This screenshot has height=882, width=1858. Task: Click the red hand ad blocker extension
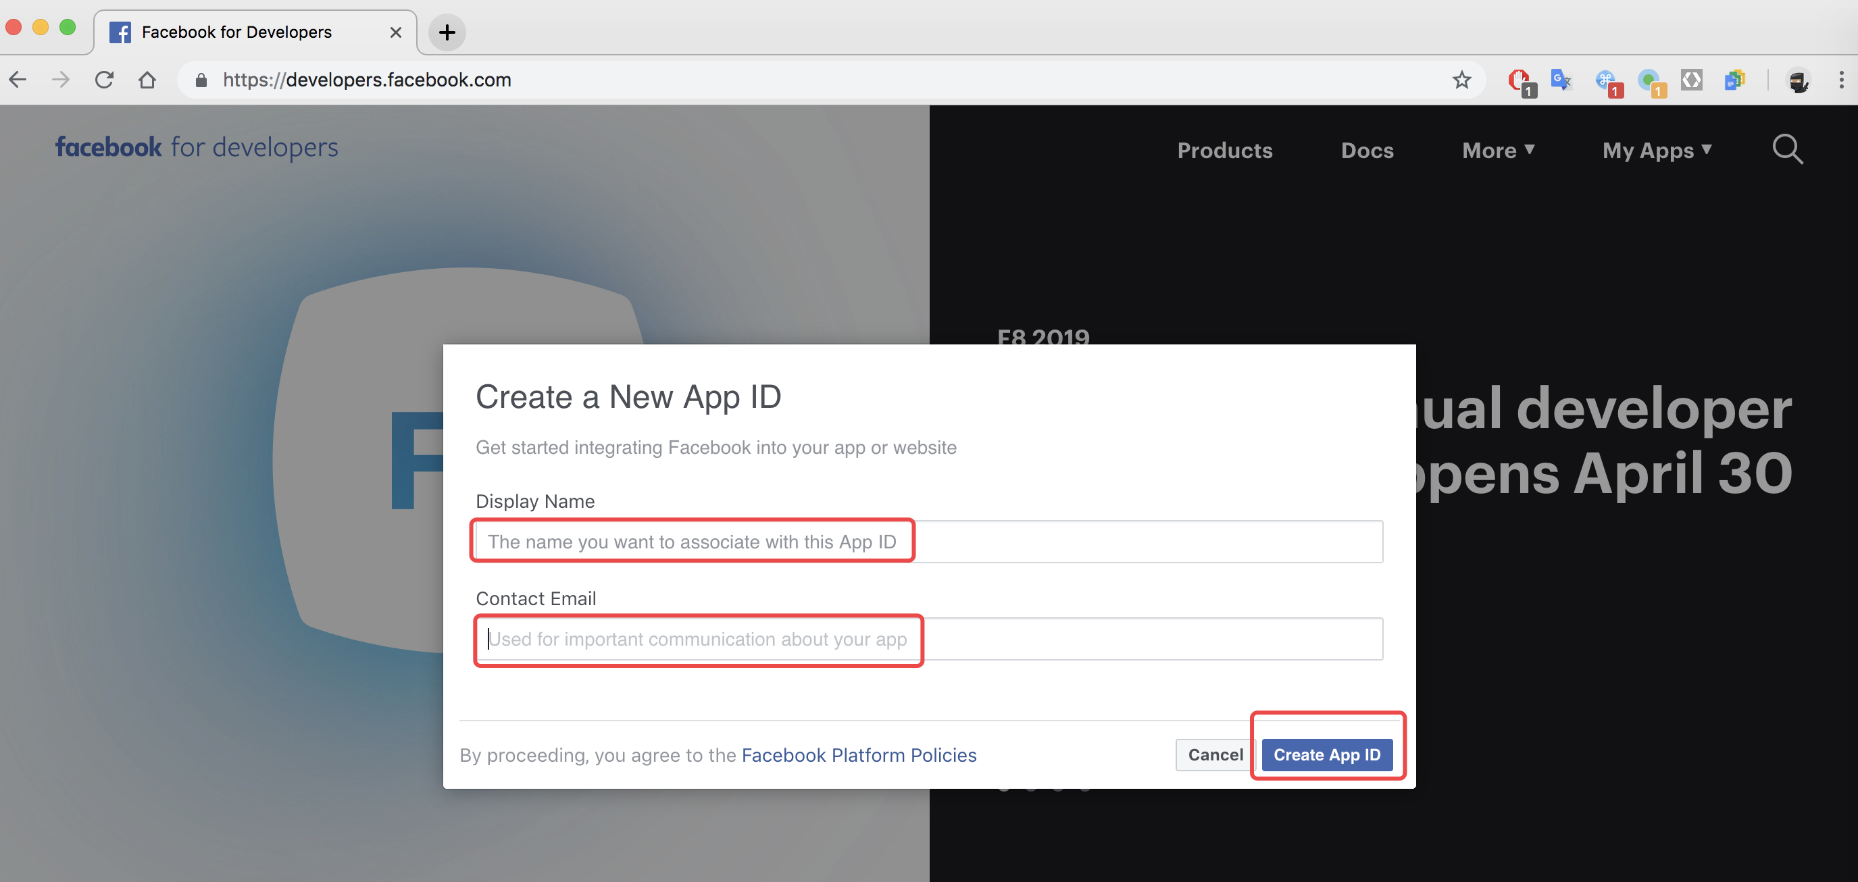coord(1519,79)
